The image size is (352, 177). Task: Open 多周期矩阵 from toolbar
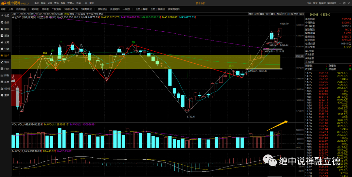coord(173,9)
